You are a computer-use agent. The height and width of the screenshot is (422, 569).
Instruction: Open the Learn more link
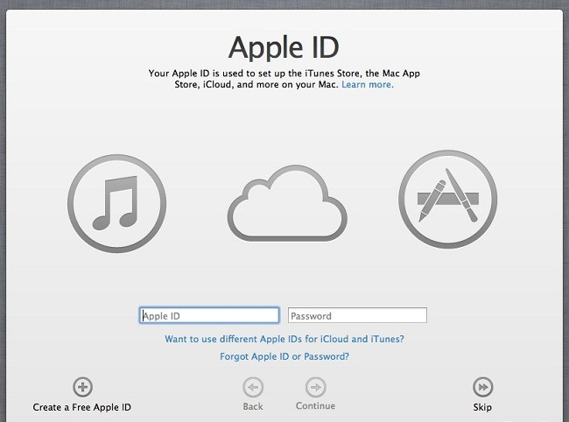point(368,85)
